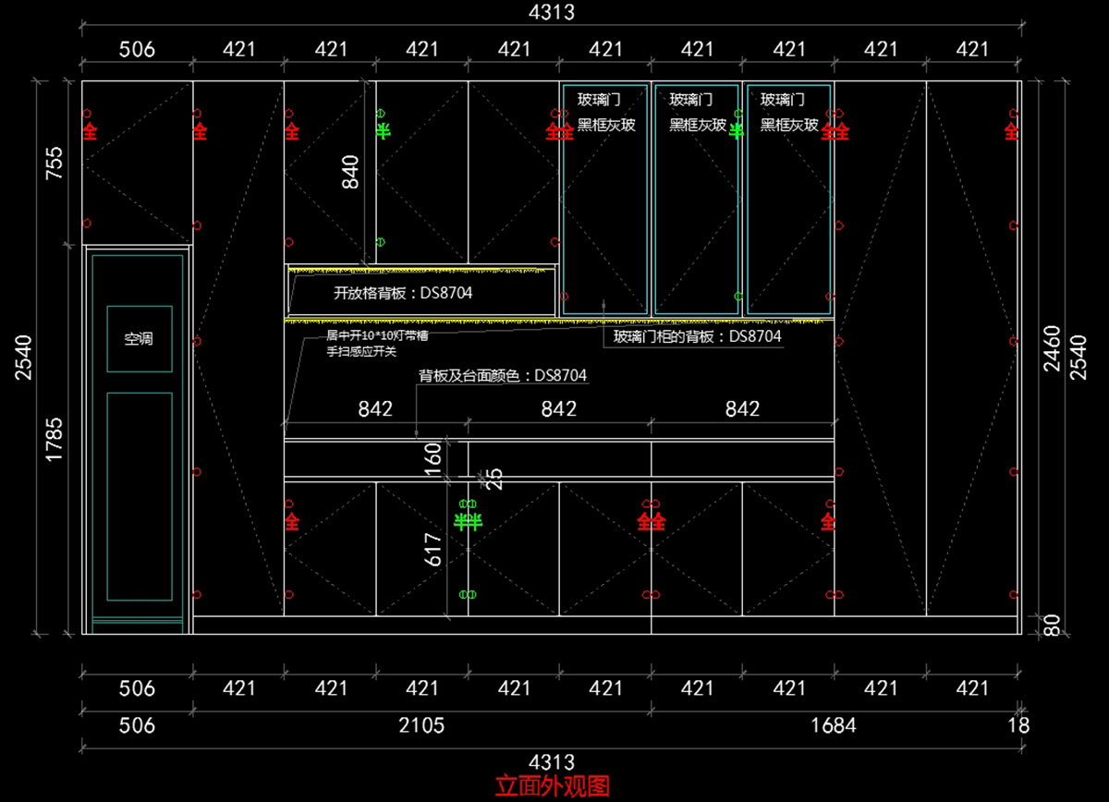This screenshot has height=802, width=1109.
Task: Select the 开放格背板：DS8704 label
Action: point(402,294)
